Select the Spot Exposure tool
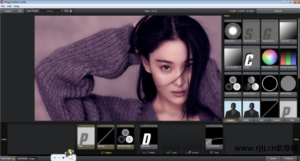Image resolution: width=300 pixels, height=161 pixels. click(251, 32)
